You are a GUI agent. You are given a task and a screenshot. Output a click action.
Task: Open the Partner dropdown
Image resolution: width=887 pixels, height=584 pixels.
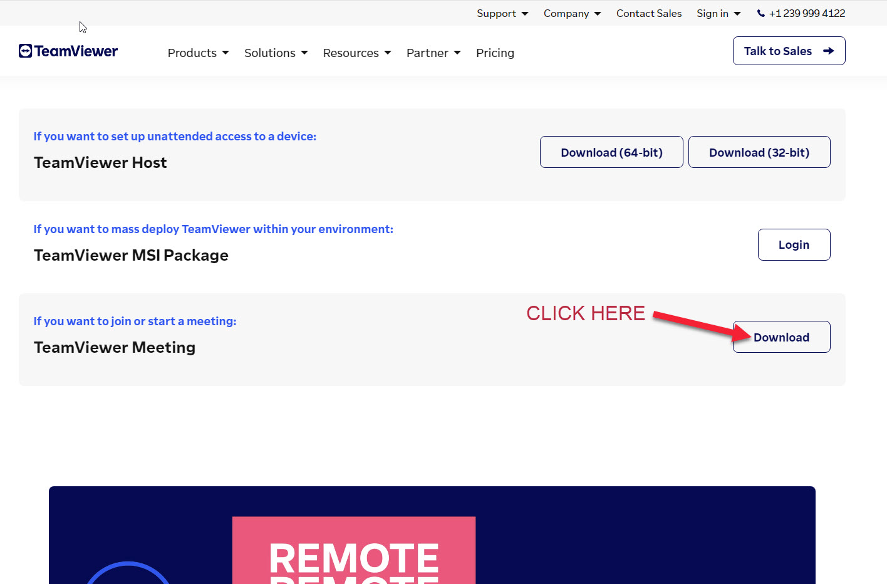click(x=433, y=53)
